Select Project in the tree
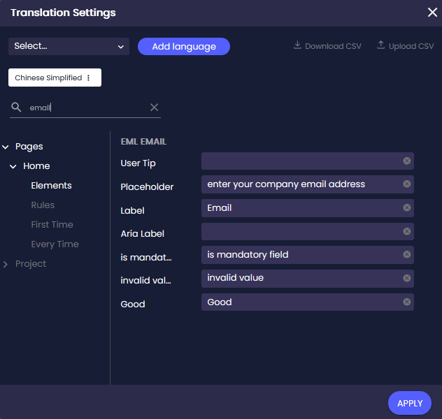This screenshot has height=419, width=442. tap(31, 264)
